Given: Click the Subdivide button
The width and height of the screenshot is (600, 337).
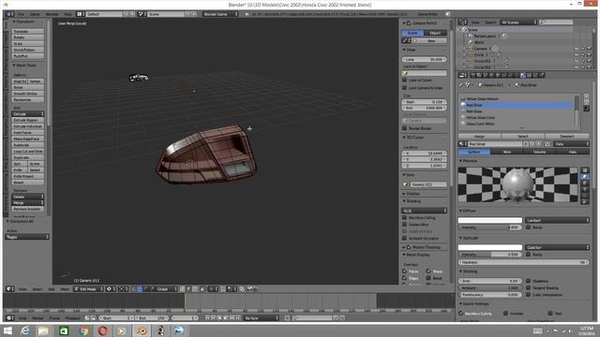Looking at the screenshot, I should point(27,145).
